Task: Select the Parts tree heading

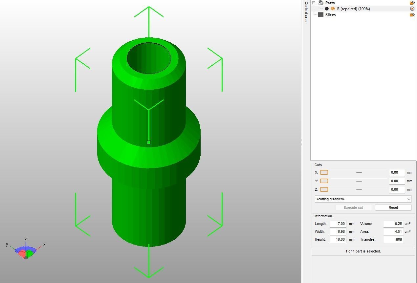Action: [x=330, y=3]
